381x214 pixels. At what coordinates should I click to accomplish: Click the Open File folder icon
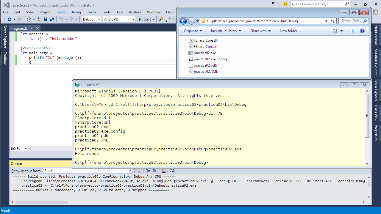click(x=39, y=19)
